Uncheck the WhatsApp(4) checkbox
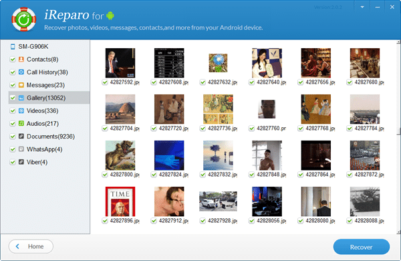 (13, 149)
